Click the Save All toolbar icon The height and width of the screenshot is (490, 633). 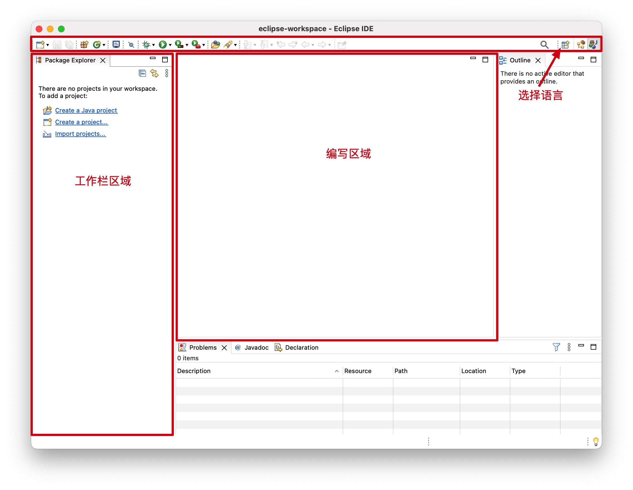coord(69,45)
